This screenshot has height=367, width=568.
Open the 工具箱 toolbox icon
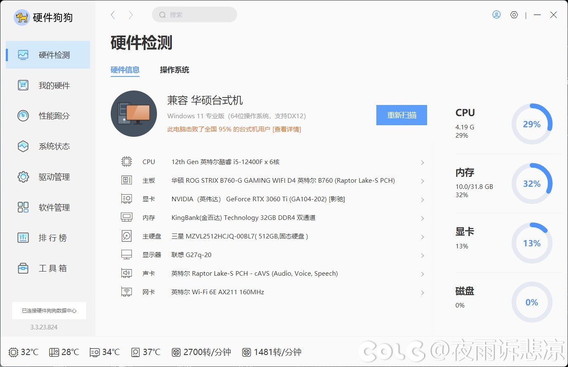23,268
